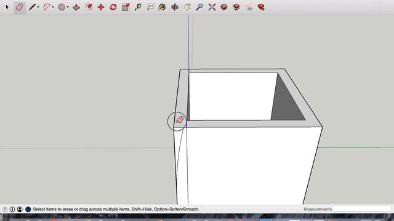Image resolution: width=394 pixels, height=221 pixels.
Task: Click the Measurements input box
Action: [x=362, y=209]
